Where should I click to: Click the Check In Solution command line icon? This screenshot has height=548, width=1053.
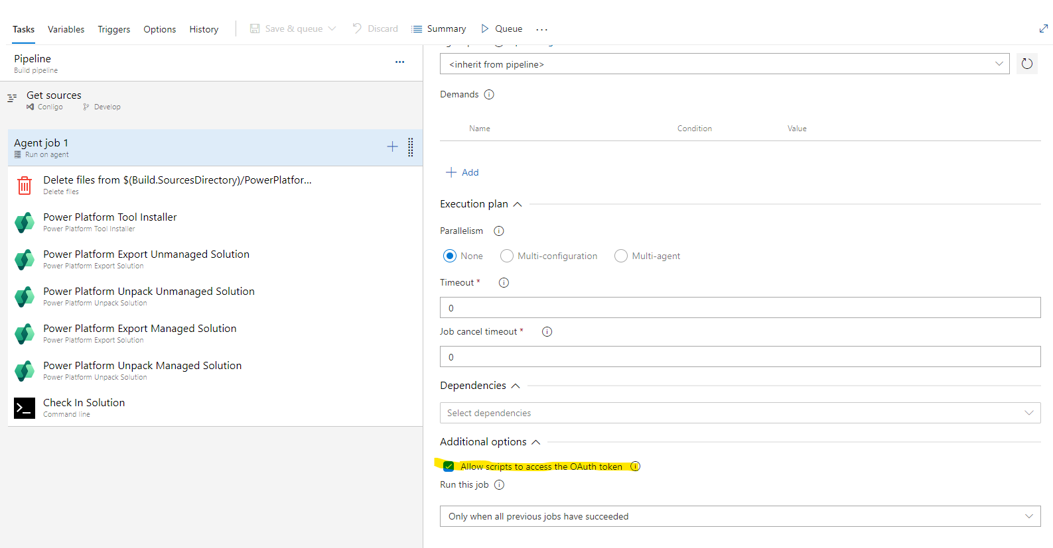pyautogui.click(x=25, y=408)
